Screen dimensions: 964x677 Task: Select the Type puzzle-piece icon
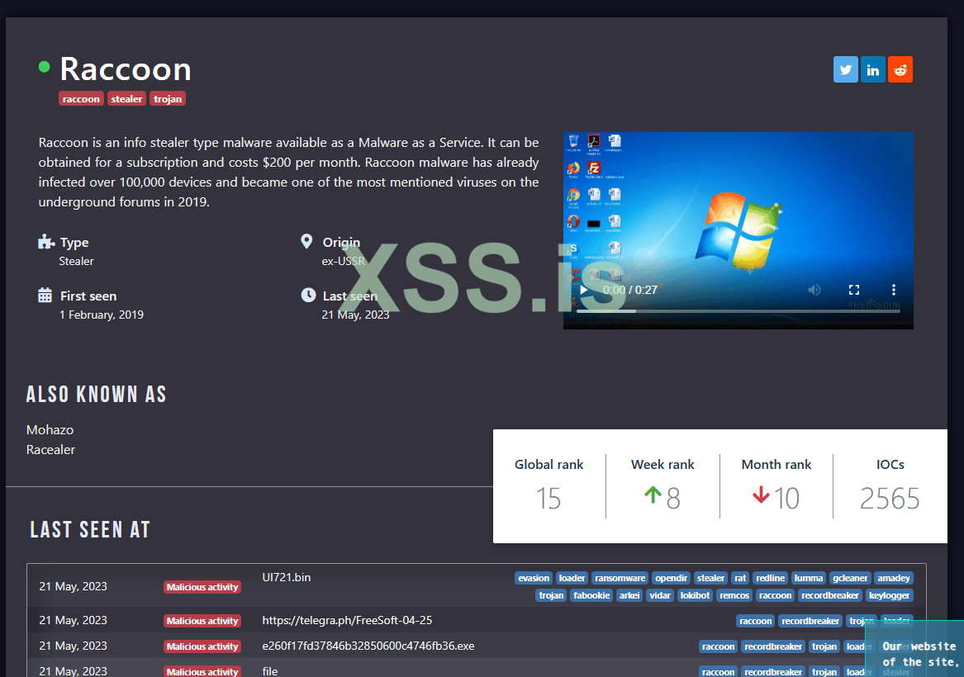pyautogui.click(x=45, y=242)
